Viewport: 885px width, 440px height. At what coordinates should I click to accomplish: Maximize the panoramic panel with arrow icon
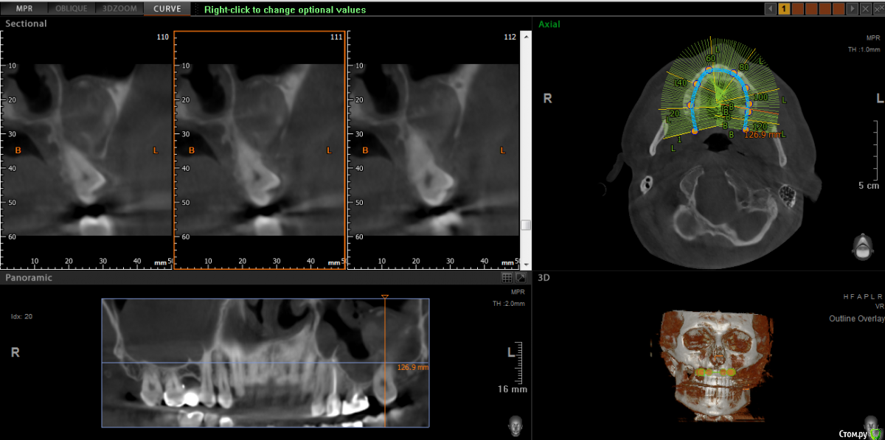point(521,278)
